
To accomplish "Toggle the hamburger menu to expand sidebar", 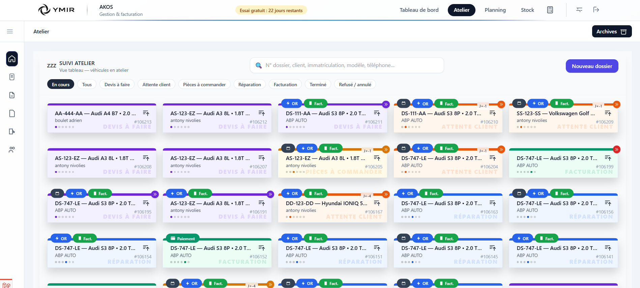I will coord(10,31).
